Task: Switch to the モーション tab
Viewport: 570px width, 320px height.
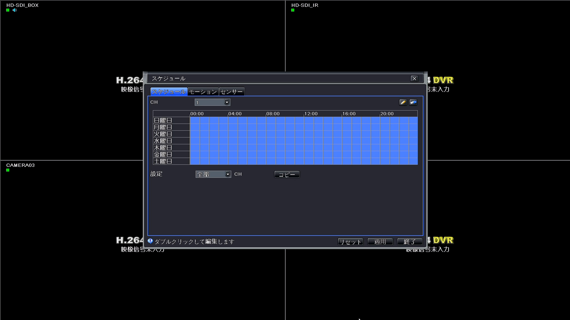Action: (203, 92)
